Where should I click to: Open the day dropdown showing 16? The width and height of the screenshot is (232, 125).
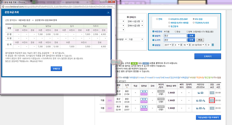(186, 45)
